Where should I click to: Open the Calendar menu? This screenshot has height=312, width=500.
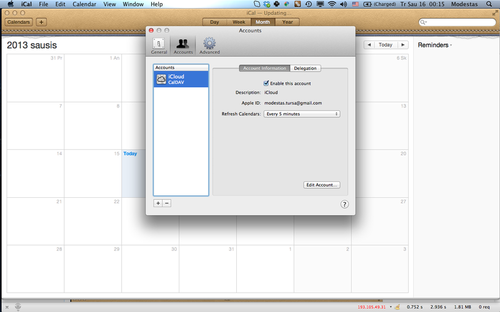pos(84,4)
